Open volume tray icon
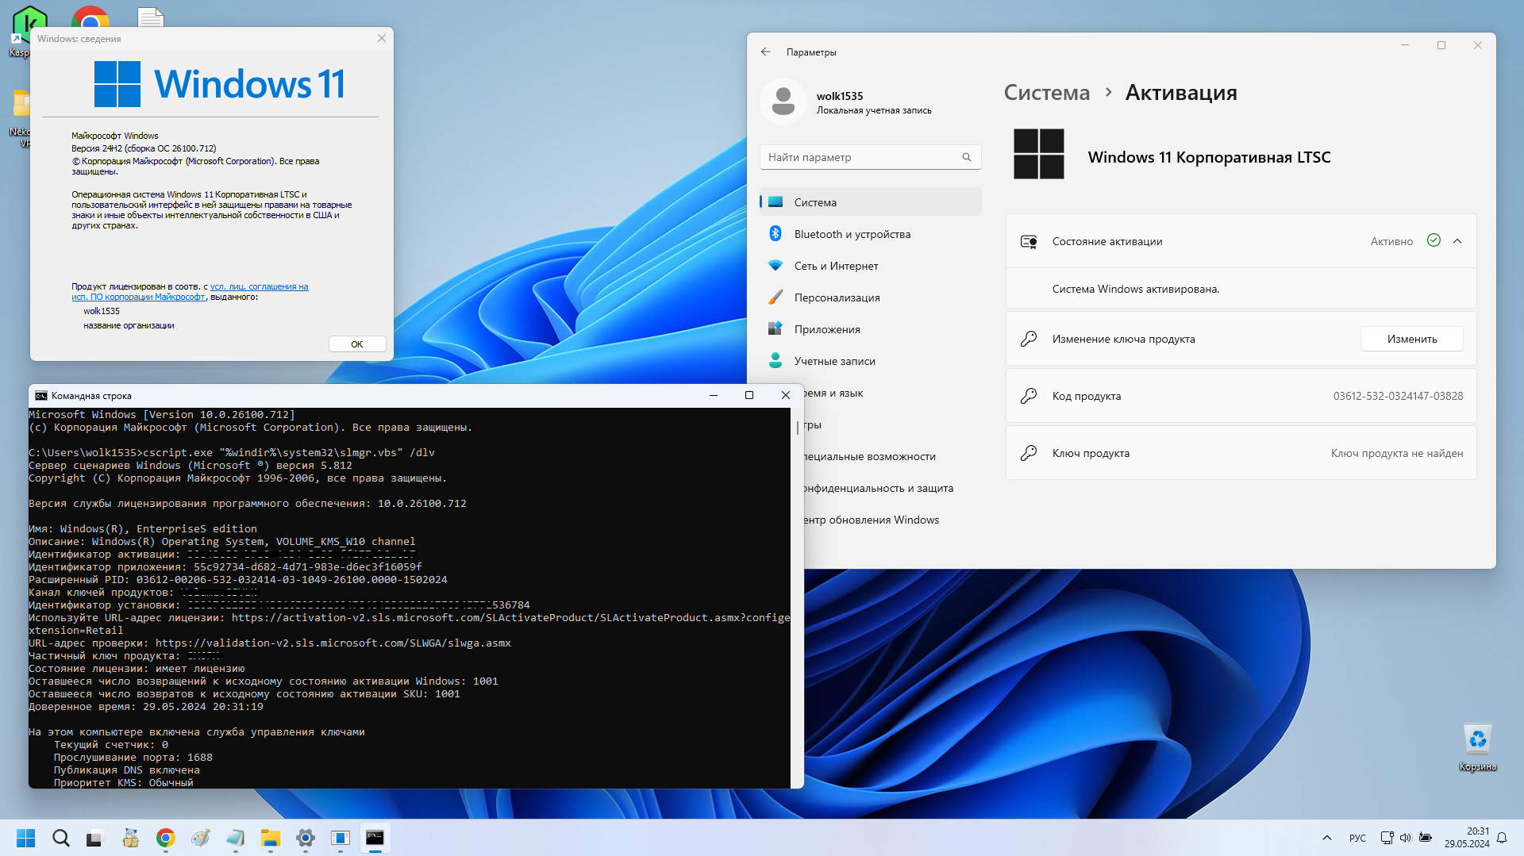The image size is (1524, 856). [1406, 838]
